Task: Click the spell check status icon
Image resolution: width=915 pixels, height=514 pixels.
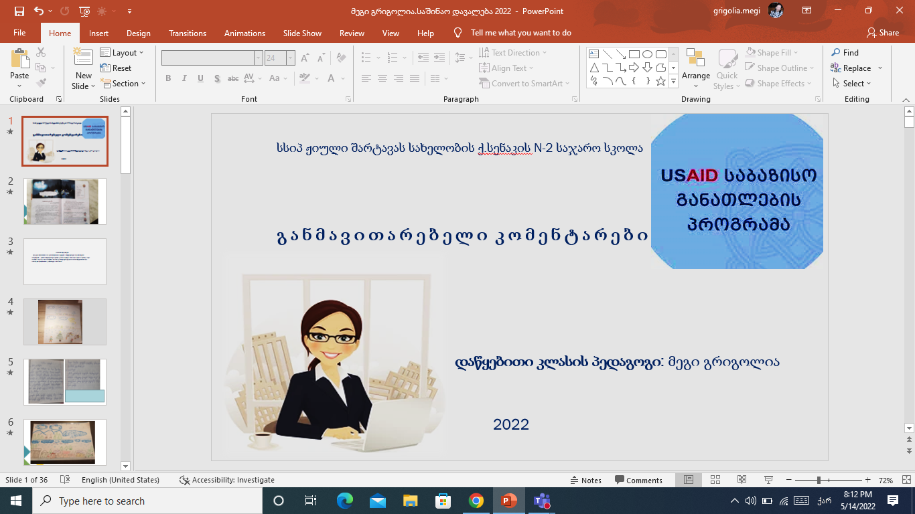Action: [65, 480]
